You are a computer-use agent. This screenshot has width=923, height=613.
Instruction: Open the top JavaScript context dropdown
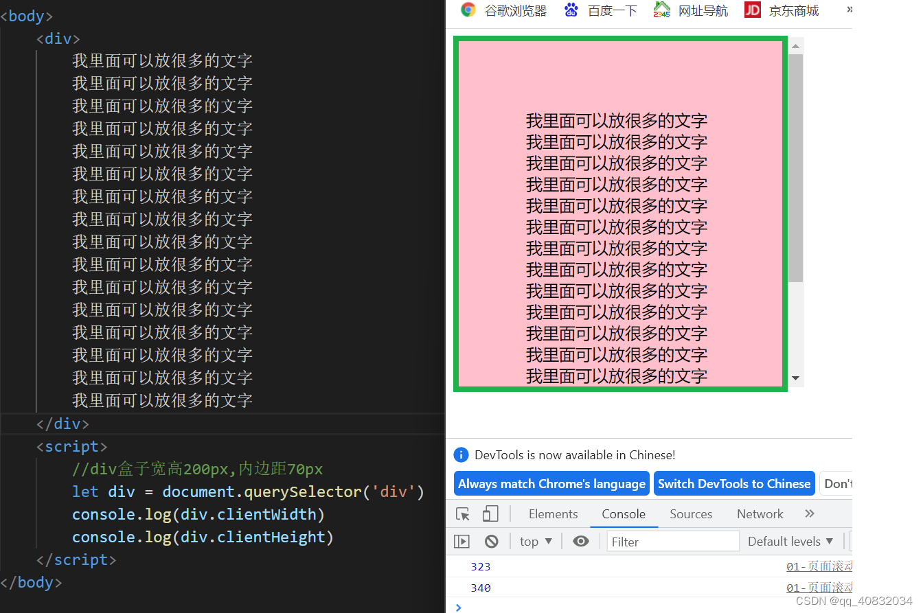click(x=536, y=542)
